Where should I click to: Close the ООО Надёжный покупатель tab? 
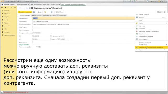tap(85, 4)
